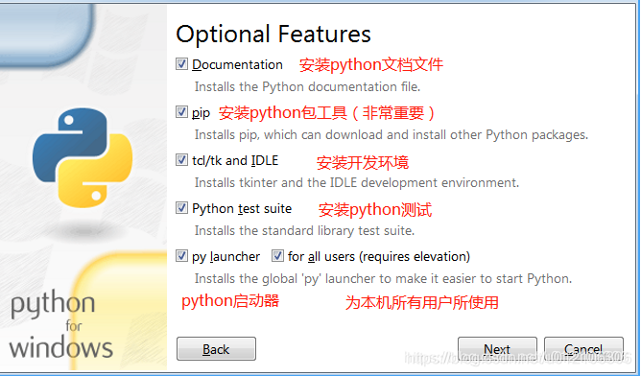
Task: Click the global 'py' launcher description text
Action: pyautogui.click(x=383, y=279)
